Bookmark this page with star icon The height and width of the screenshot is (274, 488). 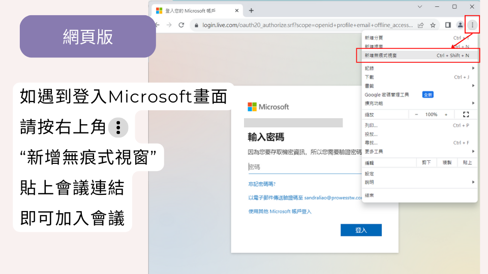tap(433, 25)
